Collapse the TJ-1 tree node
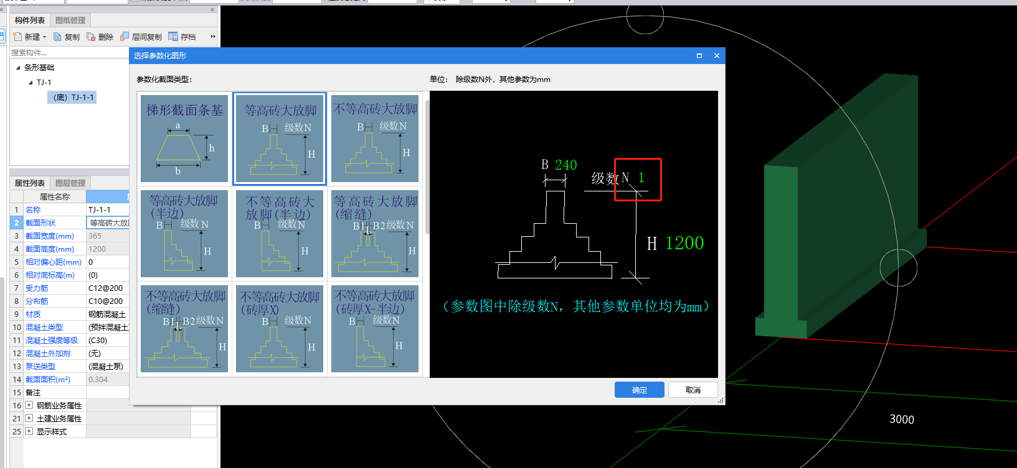 (x=31, y=82)
